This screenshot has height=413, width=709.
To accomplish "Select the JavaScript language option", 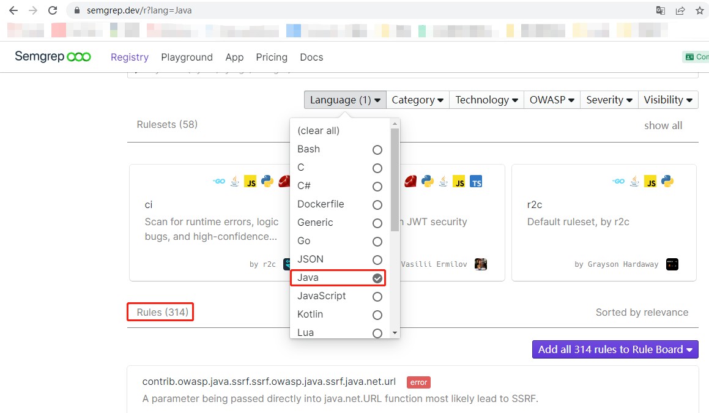I will [x=340, y=296].
